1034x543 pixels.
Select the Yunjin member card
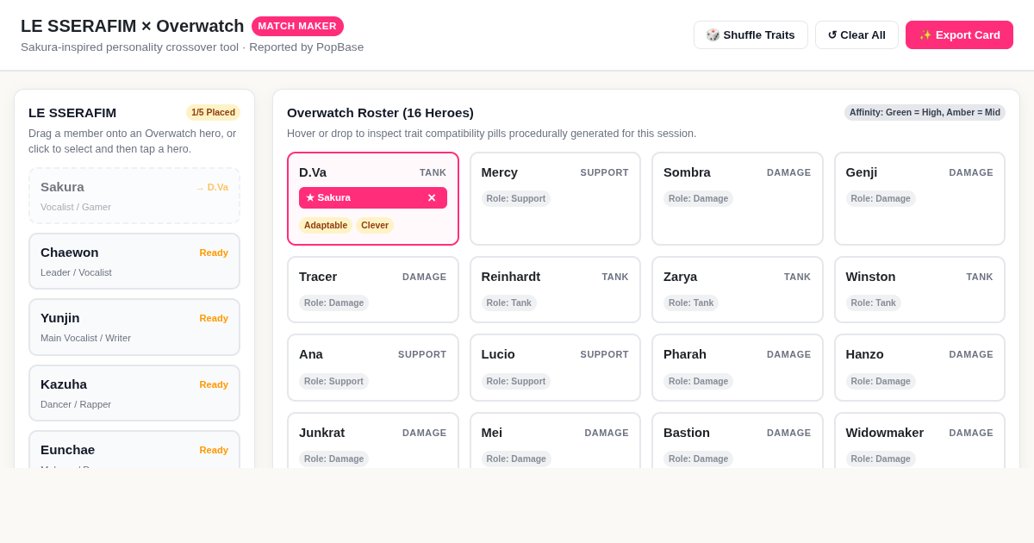134,327
